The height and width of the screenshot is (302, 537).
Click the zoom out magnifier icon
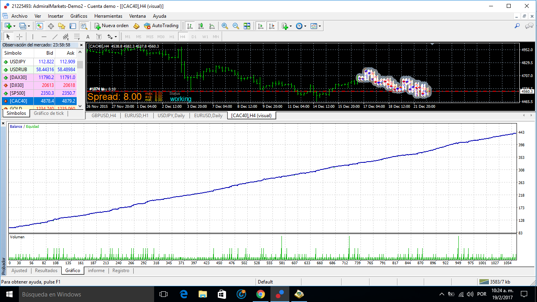click(x=236, y=26)
